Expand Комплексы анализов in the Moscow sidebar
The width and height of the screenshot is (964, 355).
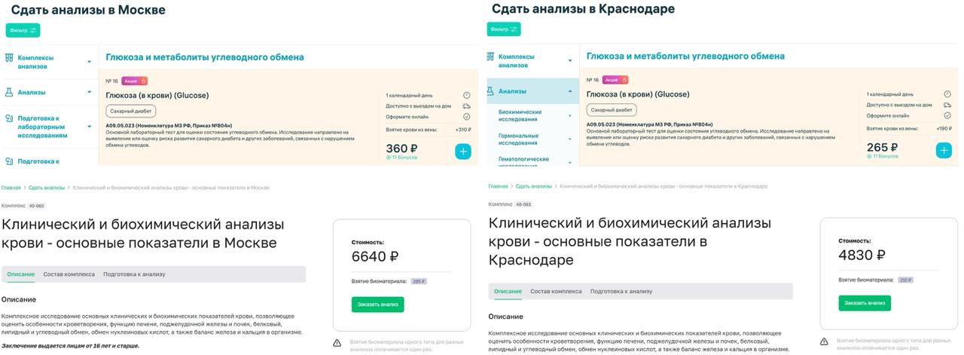tap(89, 62)
